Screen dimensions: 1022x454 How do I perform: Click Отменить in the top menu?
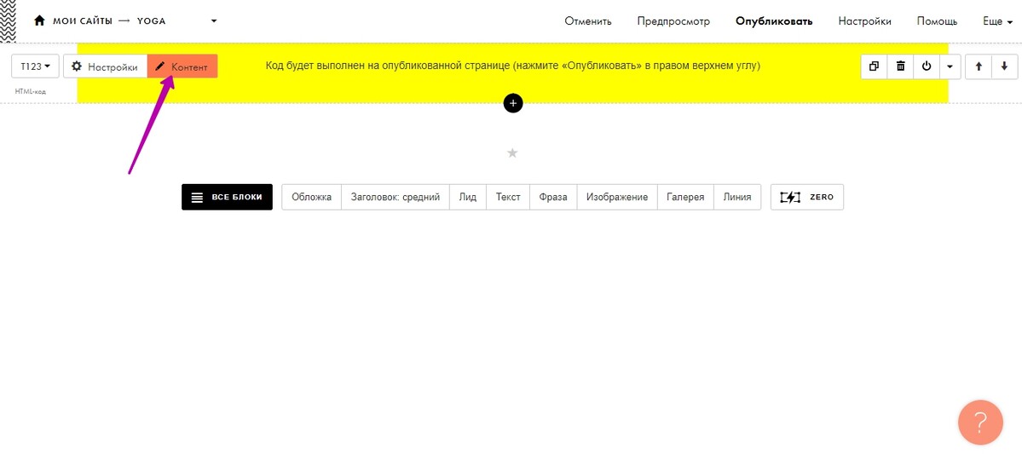tap(588, 20)
